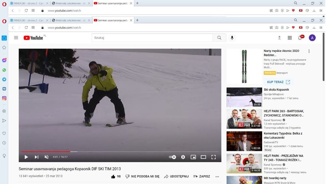
Task: Toggle the autoplay switch in the player
Action: 172,157
